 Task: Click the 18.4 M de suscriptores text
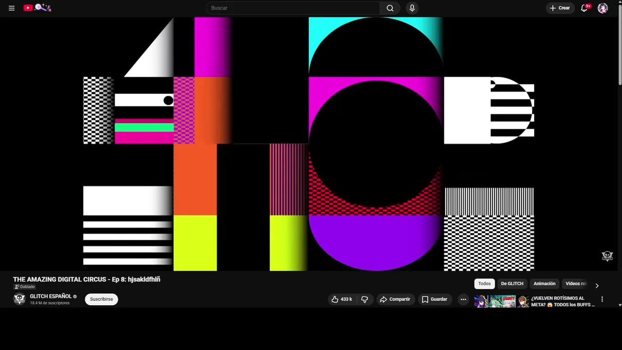tap(50, 303)
